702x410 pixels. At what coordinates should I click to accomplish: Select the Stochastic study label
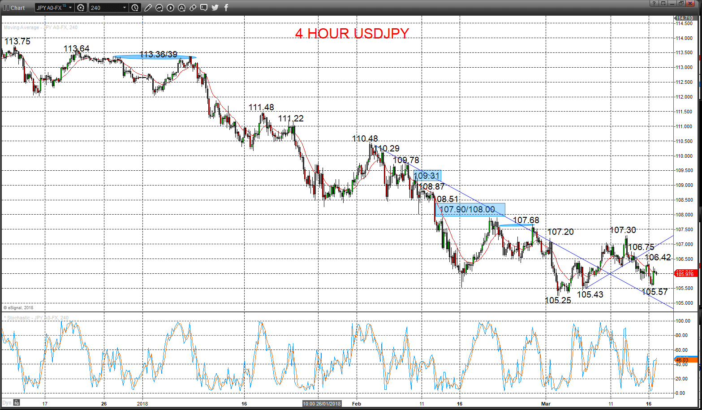36,318
